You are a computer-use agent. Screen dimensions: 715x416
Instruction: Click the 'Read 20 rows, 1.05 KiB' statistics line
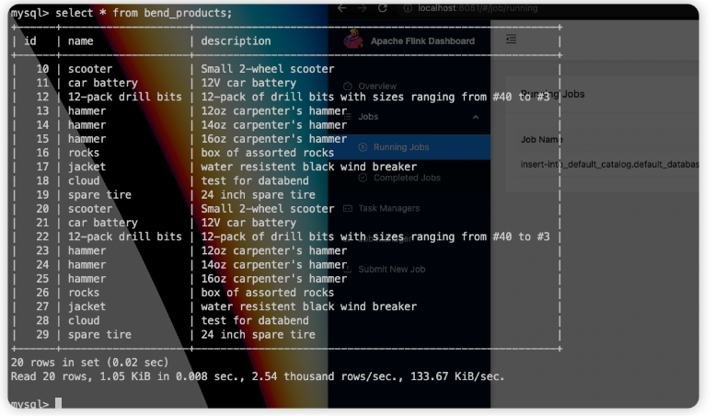(258, 376)
